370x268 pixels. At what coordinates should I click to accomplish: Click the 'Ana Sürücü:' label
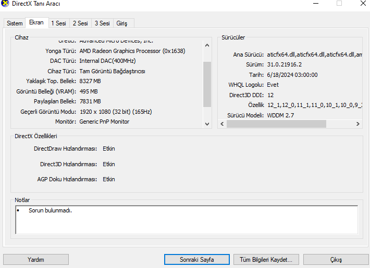[x=249, y=55]
